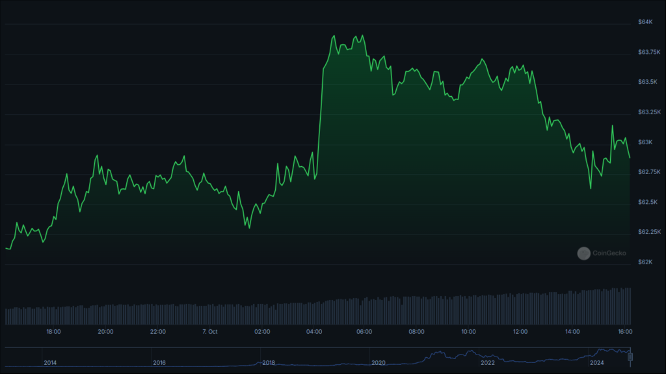Click the $63.5K price axis label
Image resolution: width=666 pixels, height=374 pixels.
pyautogui.click(x=648, y=82)
